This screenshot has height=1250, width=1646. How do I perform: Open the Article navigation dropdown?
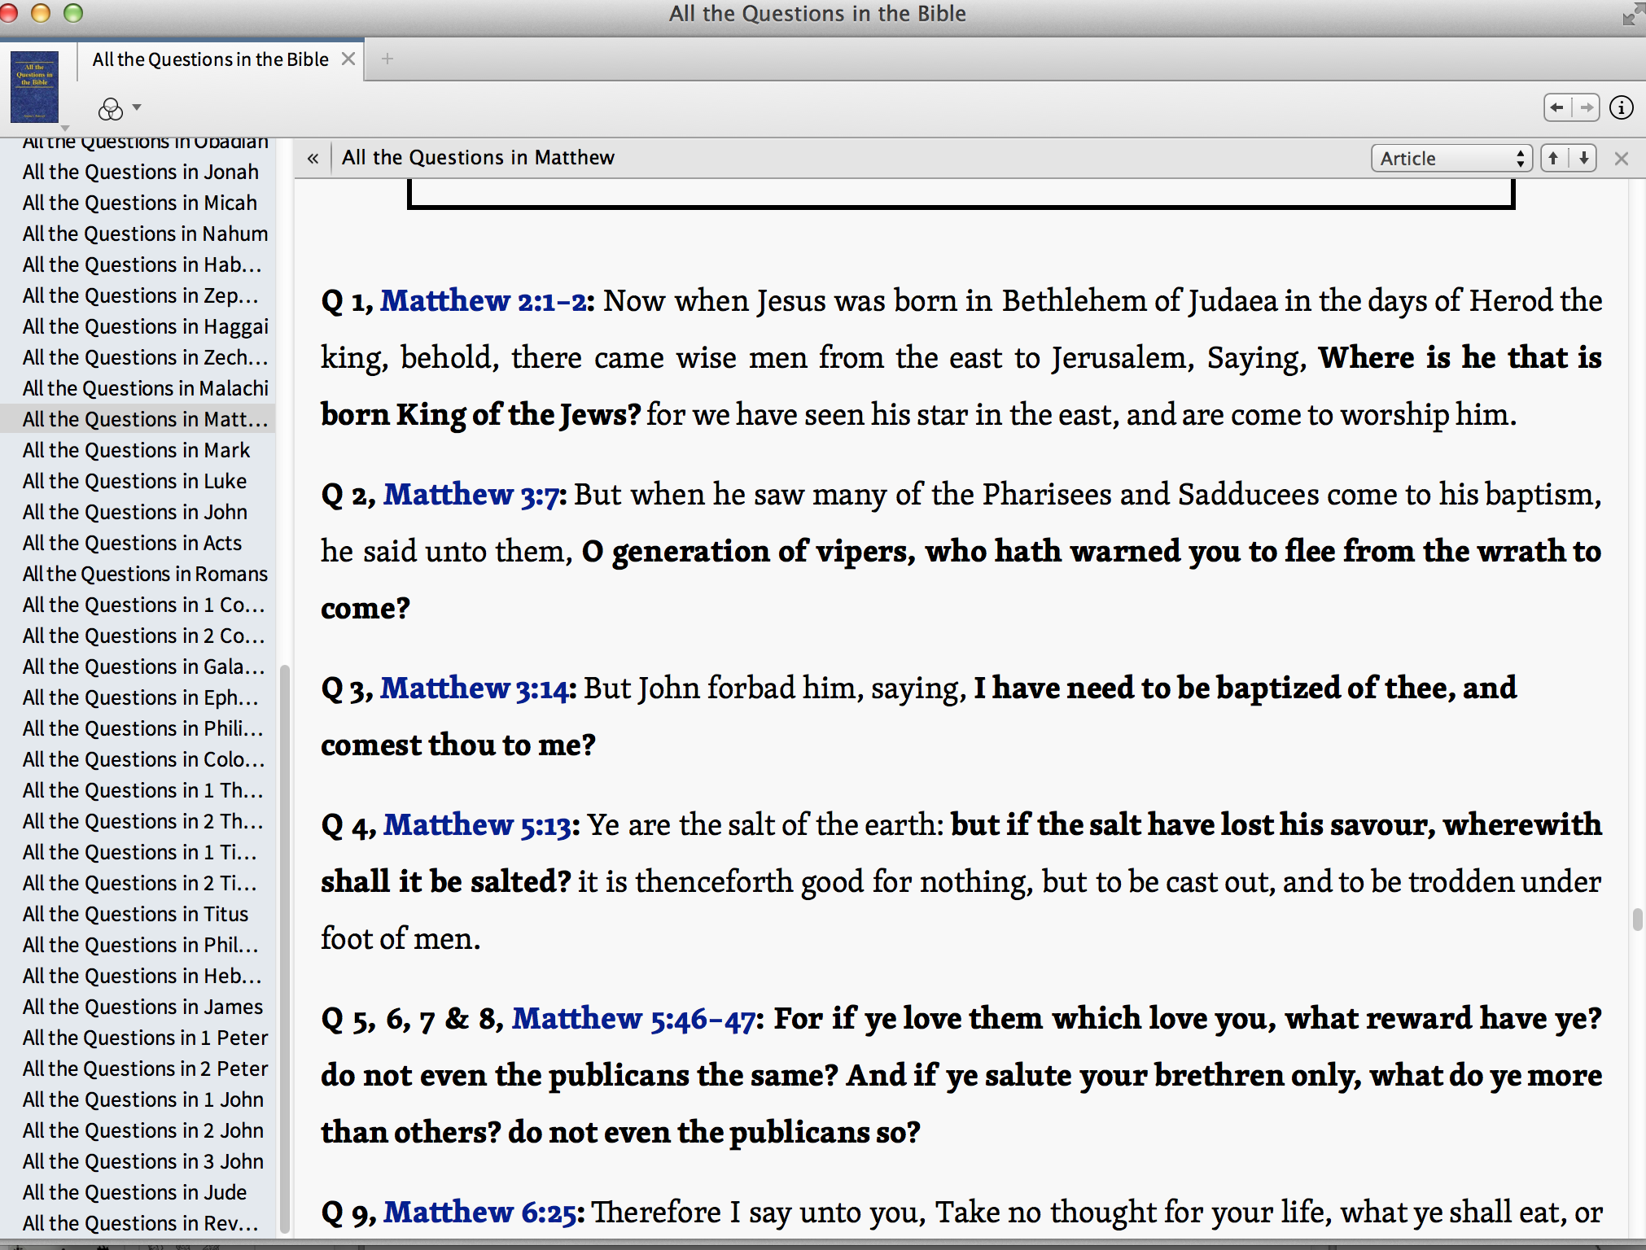(1451, 159)
